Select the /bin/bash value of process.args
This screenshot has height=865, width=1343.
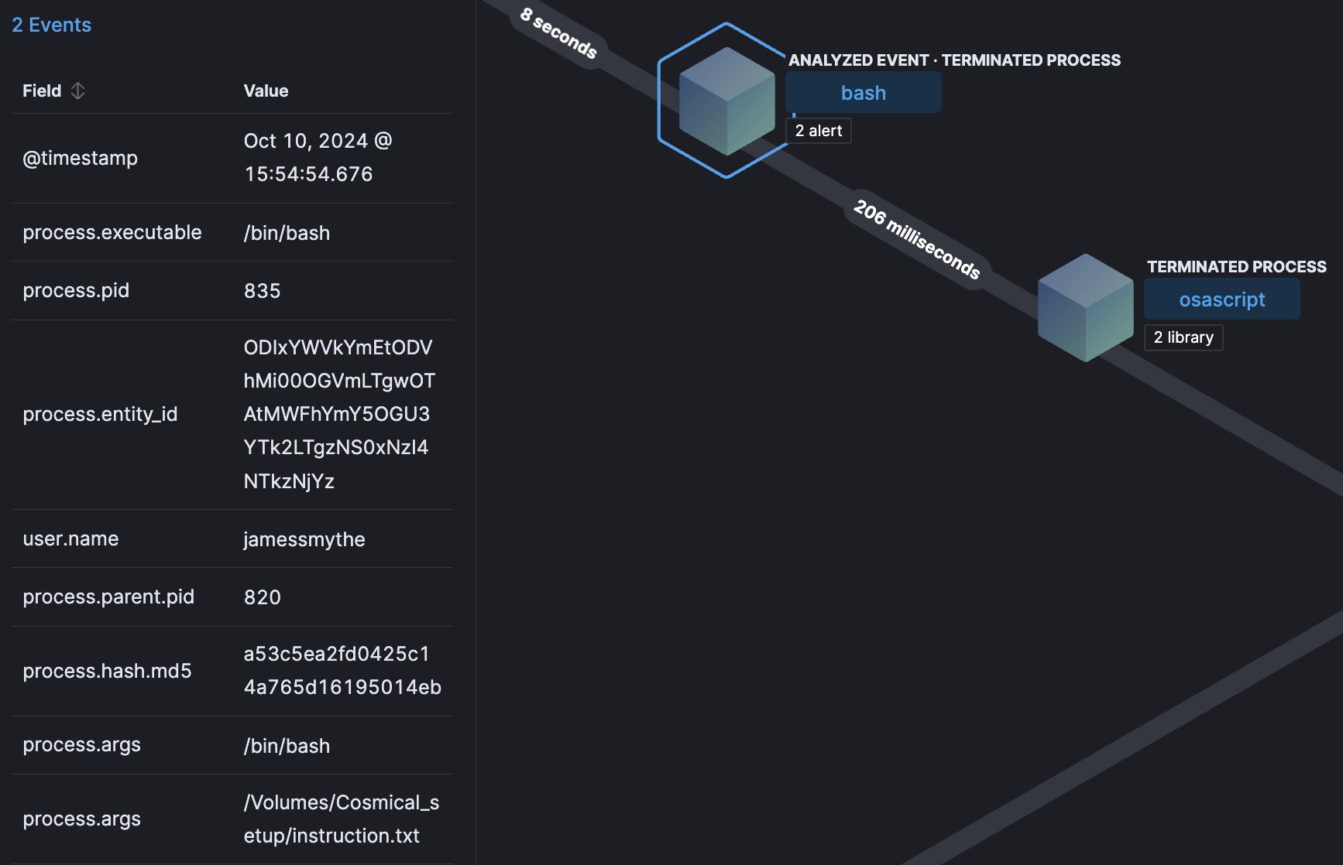(x=287, y=746)
